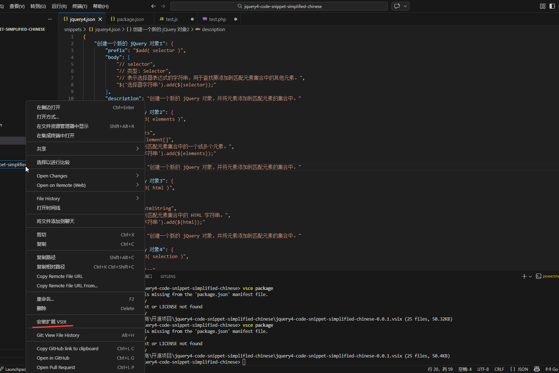Click the new terminal plus icon
This screenshot has width=559, height=373.
[524, 276]
